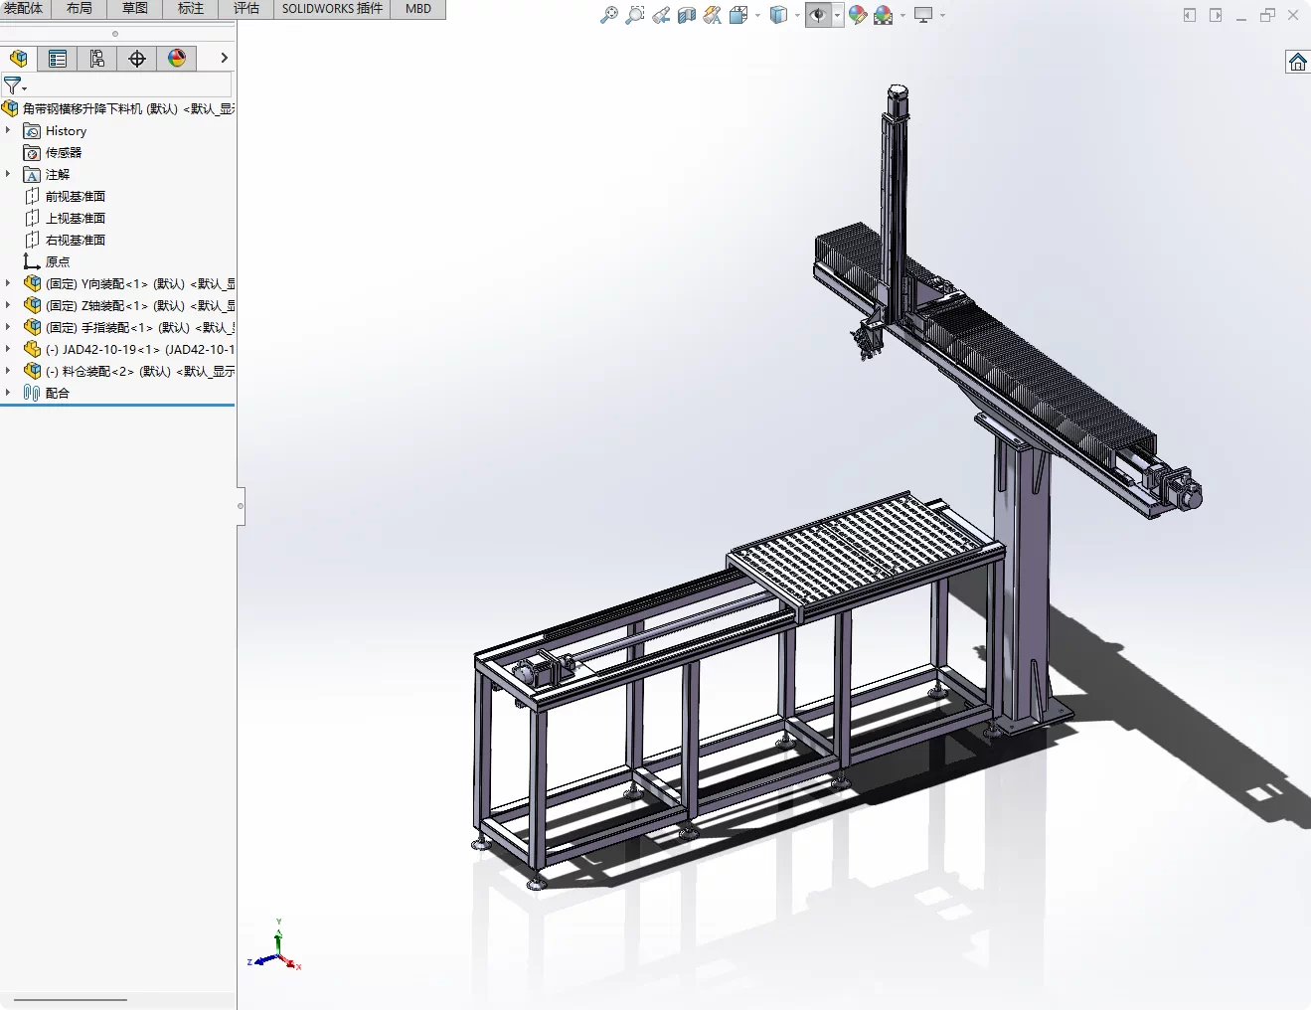The height and width of the screenshot is (1010, 1311).
Task: Open the FeatureManager design tree tab
Action: 19,59
